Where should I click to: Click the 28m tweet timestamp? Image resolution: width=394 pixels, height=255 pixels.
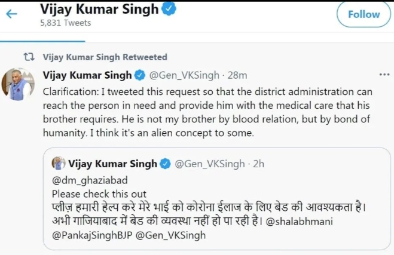click(237, 76)
